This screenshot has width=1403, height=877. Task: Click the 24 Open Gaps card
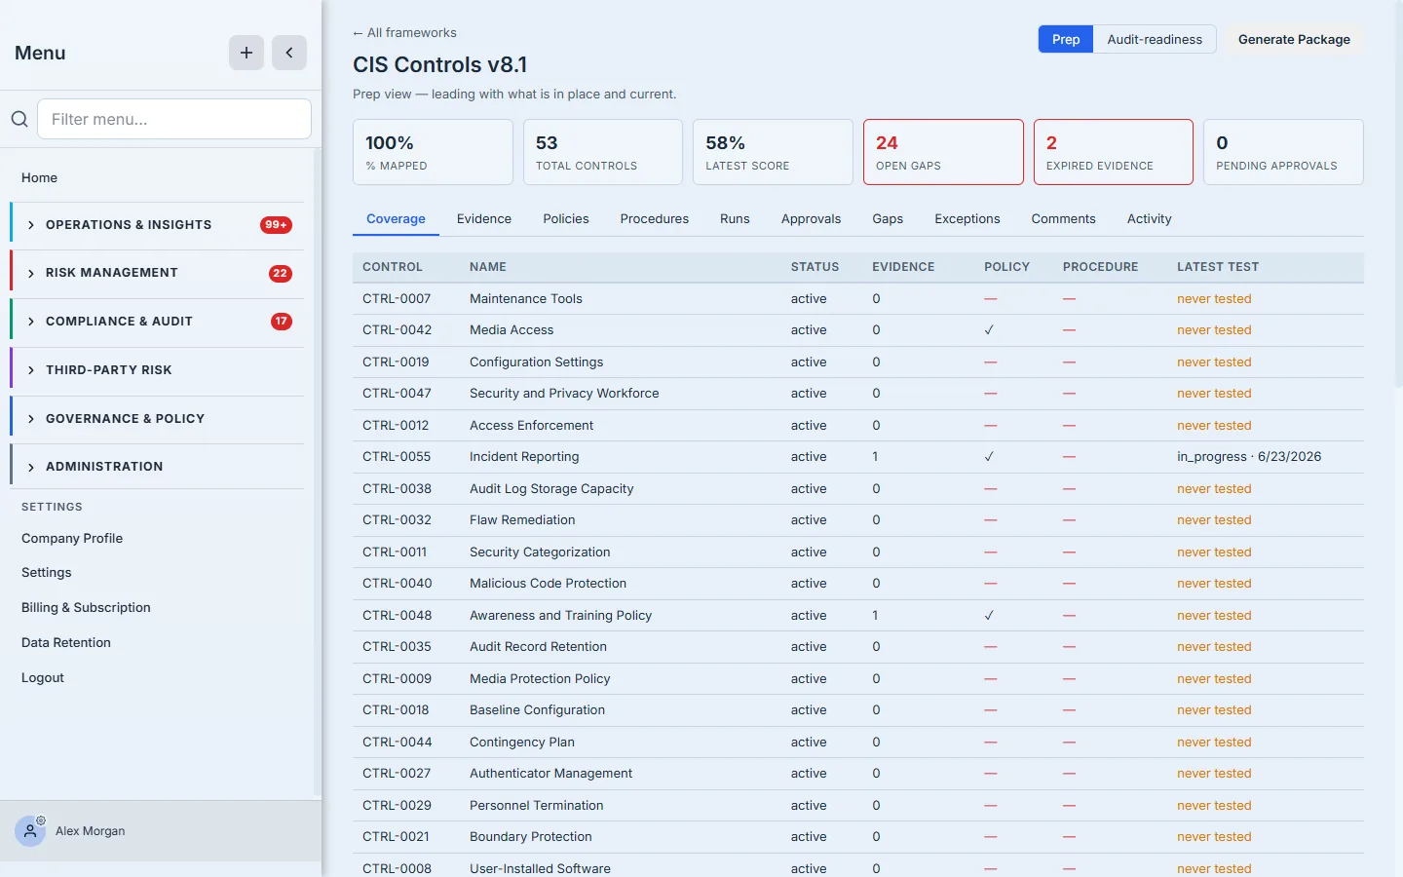tap(943, 152)
